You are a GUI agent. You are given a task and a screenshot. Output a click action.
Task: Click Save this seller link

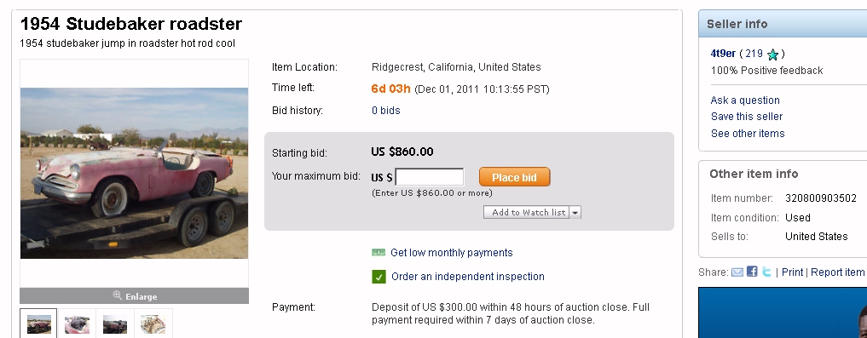click(x=747, y=117)
